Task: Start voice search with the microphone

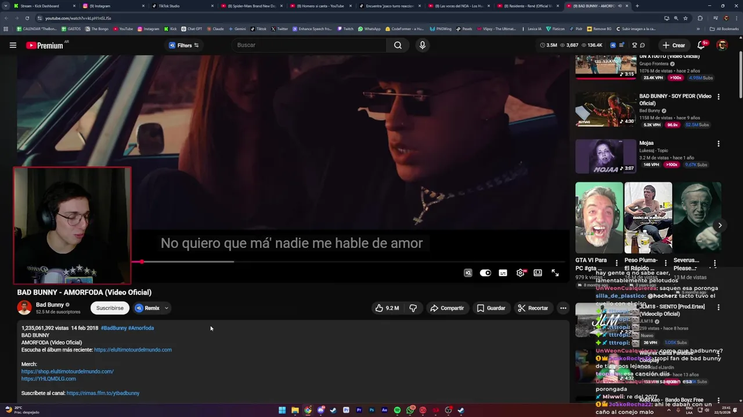Action: pyautogui.click(x=422, y=45)
